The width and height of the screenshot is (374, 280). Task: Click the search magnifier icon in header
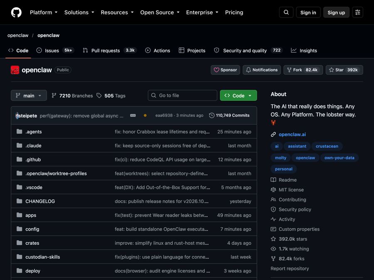click(x=286, y=12)
